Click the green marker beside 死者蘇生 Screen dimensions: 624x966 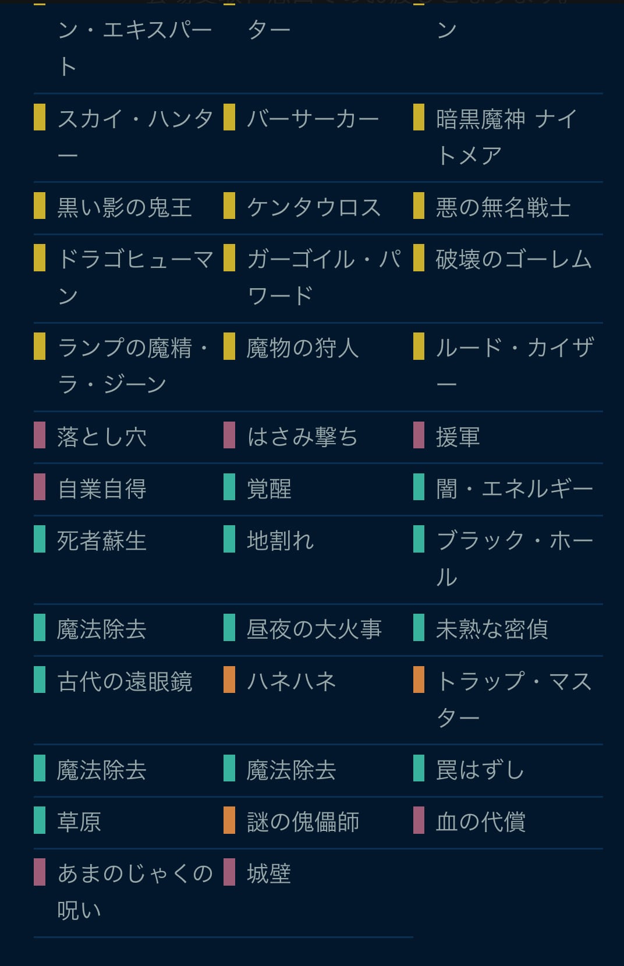40,539
